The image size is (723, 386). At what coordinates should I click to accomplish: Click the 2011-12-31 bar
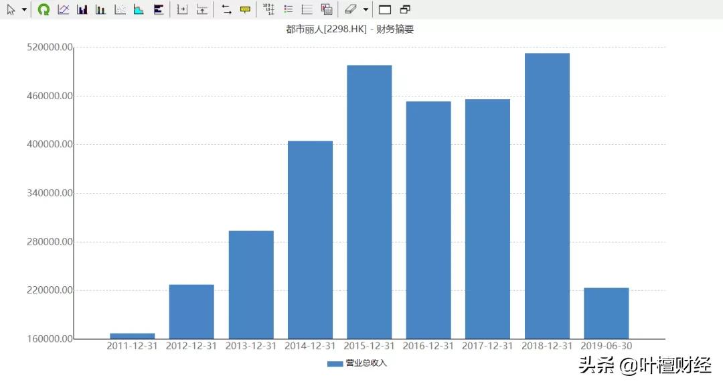pos(133,336)
